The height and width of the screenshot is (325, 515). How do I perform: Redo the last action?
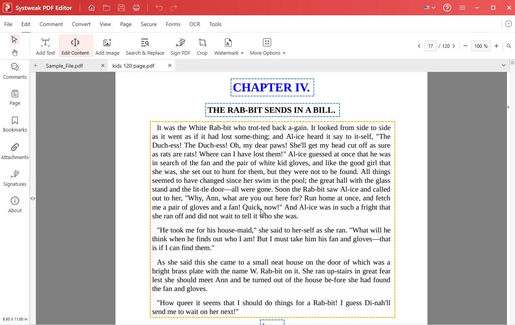[x=174, y=8]
